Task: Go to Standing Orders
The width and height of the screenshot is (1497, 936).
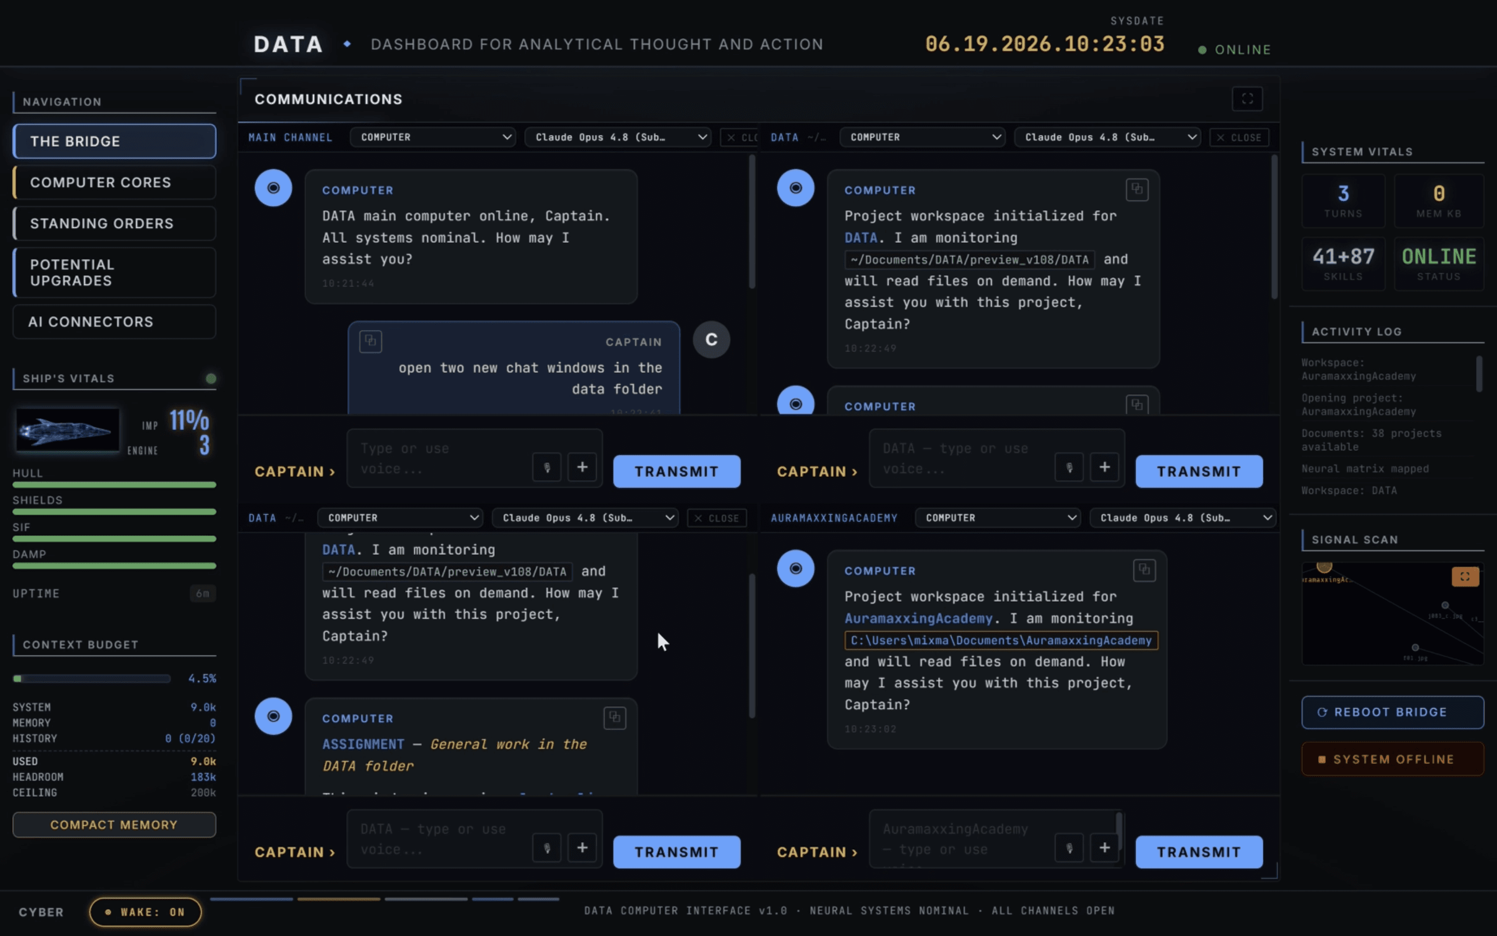Action: (114, 224)
